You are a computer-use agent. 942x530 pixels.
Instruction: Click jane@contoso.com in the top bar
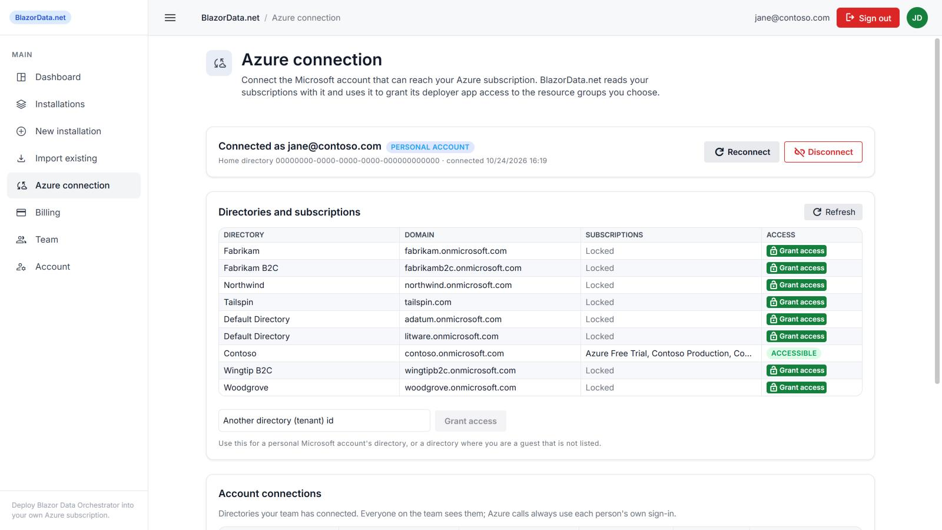pyautogui.click(x=792, y=18)
